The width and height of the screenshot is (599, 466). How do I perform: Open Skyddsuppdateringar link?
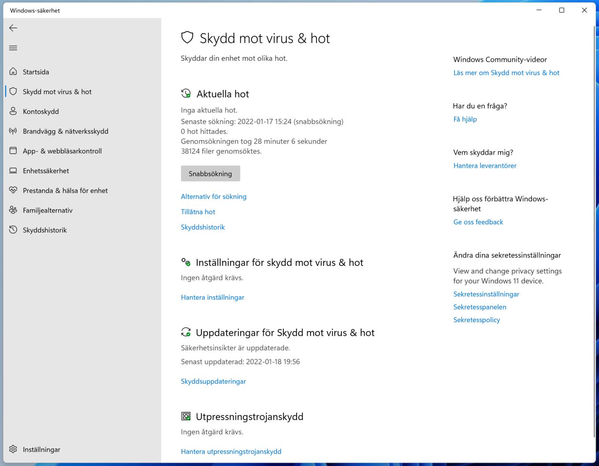213,381
